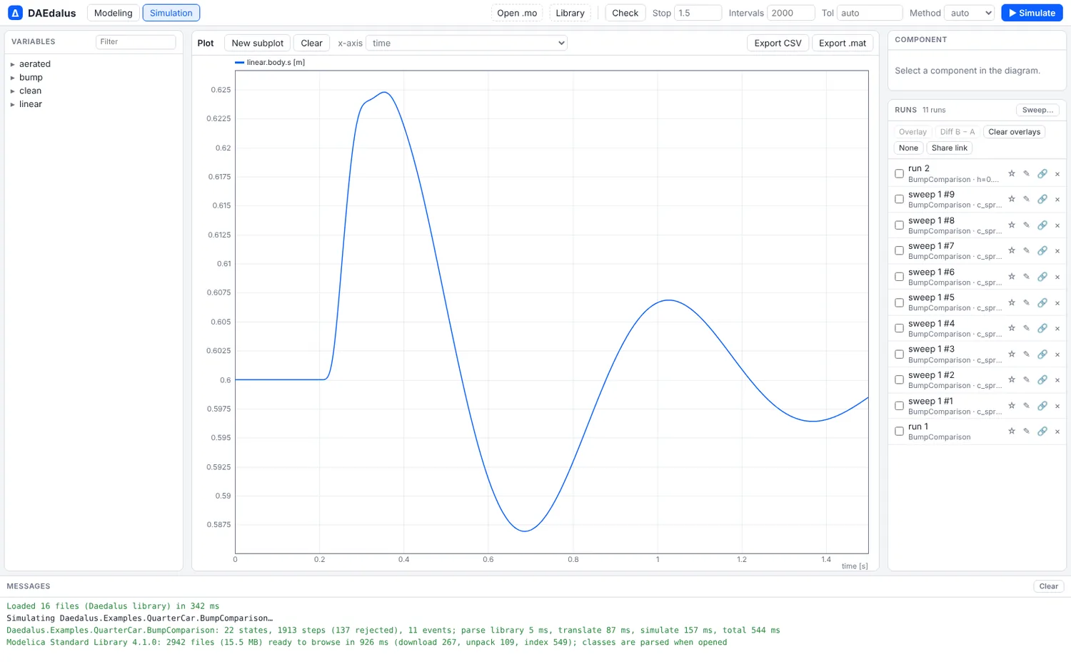Click the DAEdalus logo icon
This screenshot has width=1071, height=669.
click(15, 13)
